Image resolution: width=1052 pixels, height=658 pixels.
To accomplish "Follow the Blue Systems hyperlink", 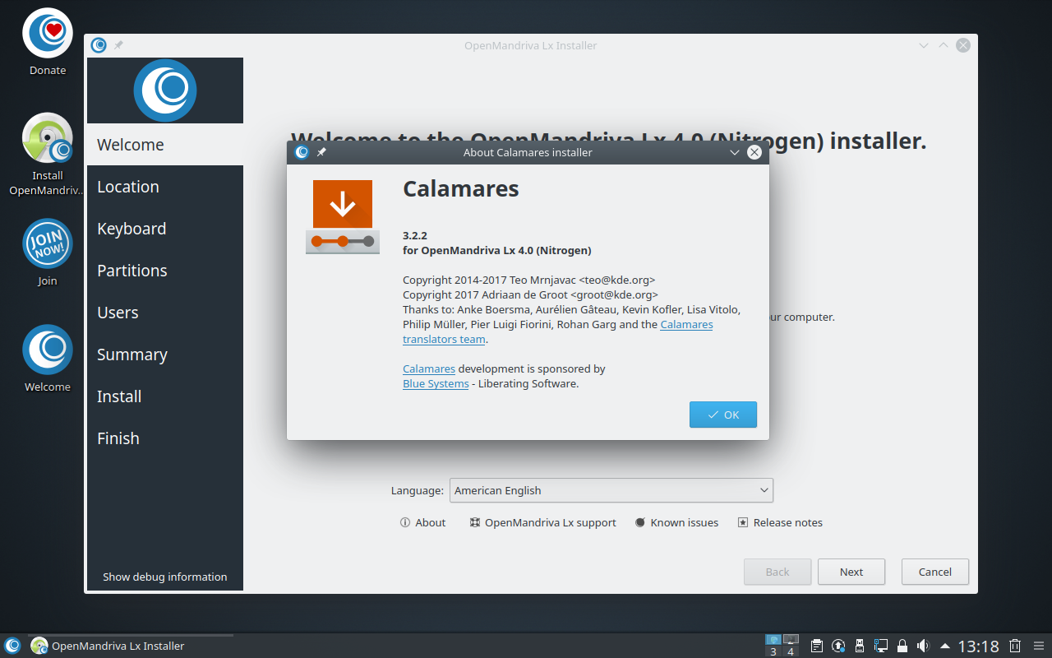I will (x=436, y=384).
